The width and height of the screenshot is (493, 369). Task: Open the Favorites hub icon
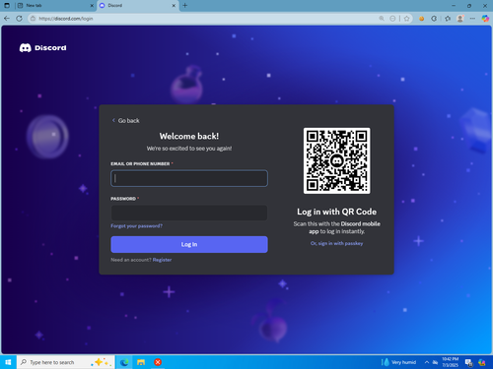tap(448, 19)
